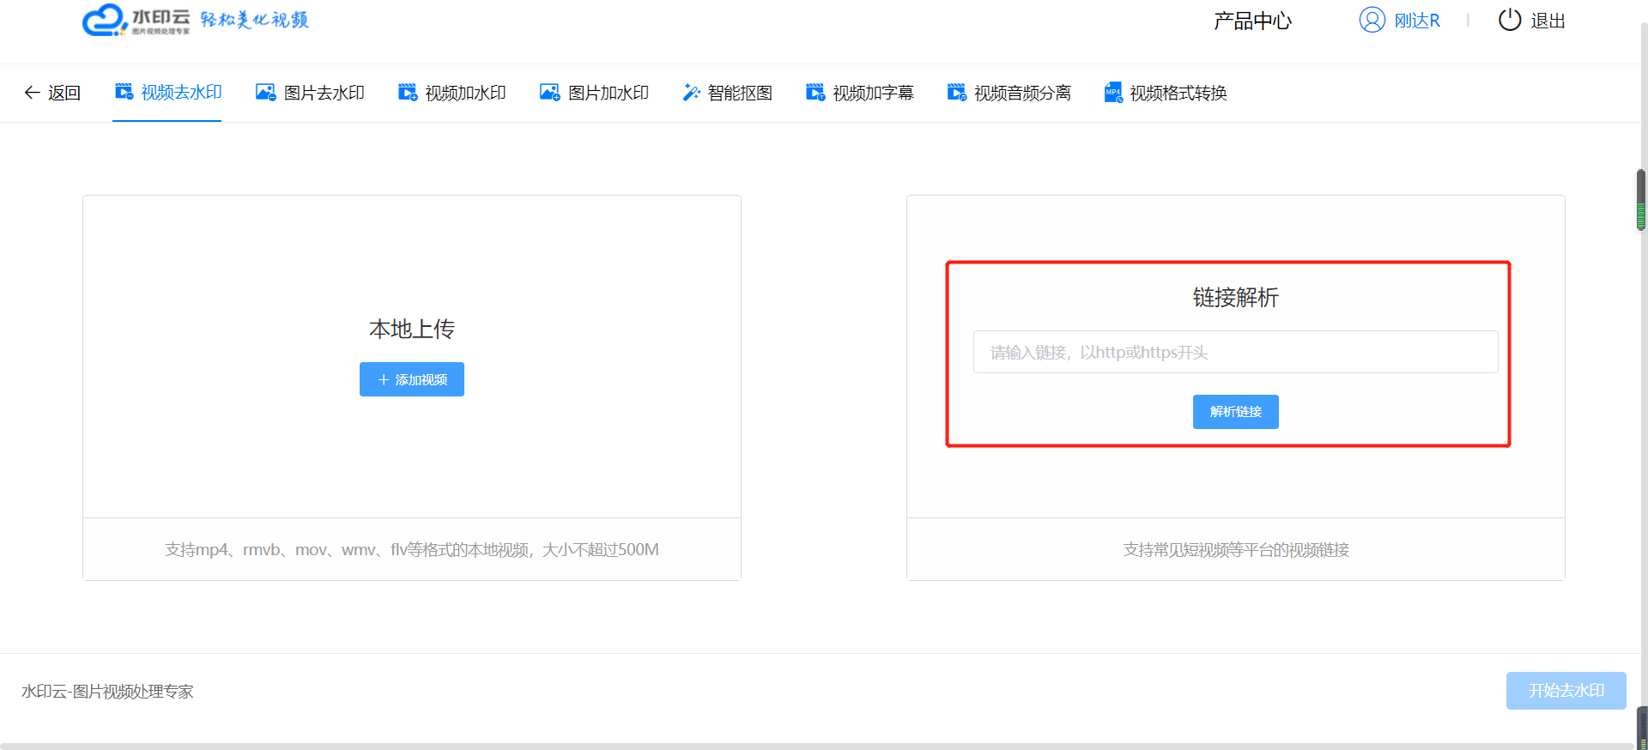This screenshot has width=1648, height=750.
Task: Switch to the 视频格式转换 tab
Action: point(1178,93)
